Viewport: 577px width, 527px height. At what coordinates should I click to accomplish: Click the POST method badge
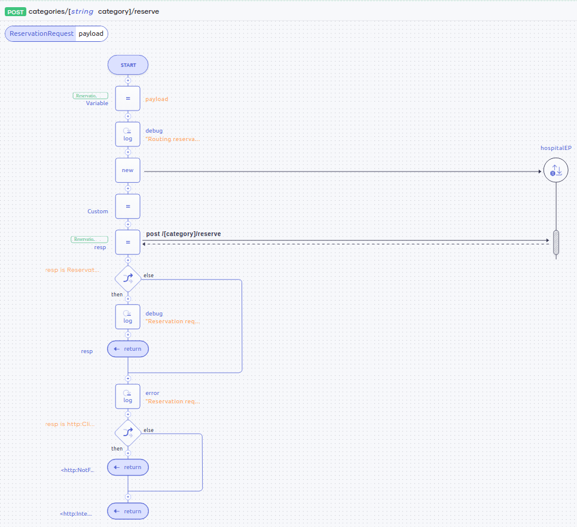tap(16, 11)
